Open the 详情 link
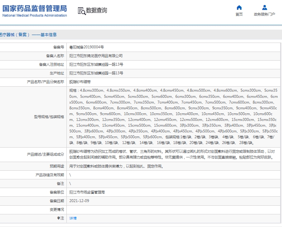The width and height of the screenshot is (282, 227). [73, 218]
